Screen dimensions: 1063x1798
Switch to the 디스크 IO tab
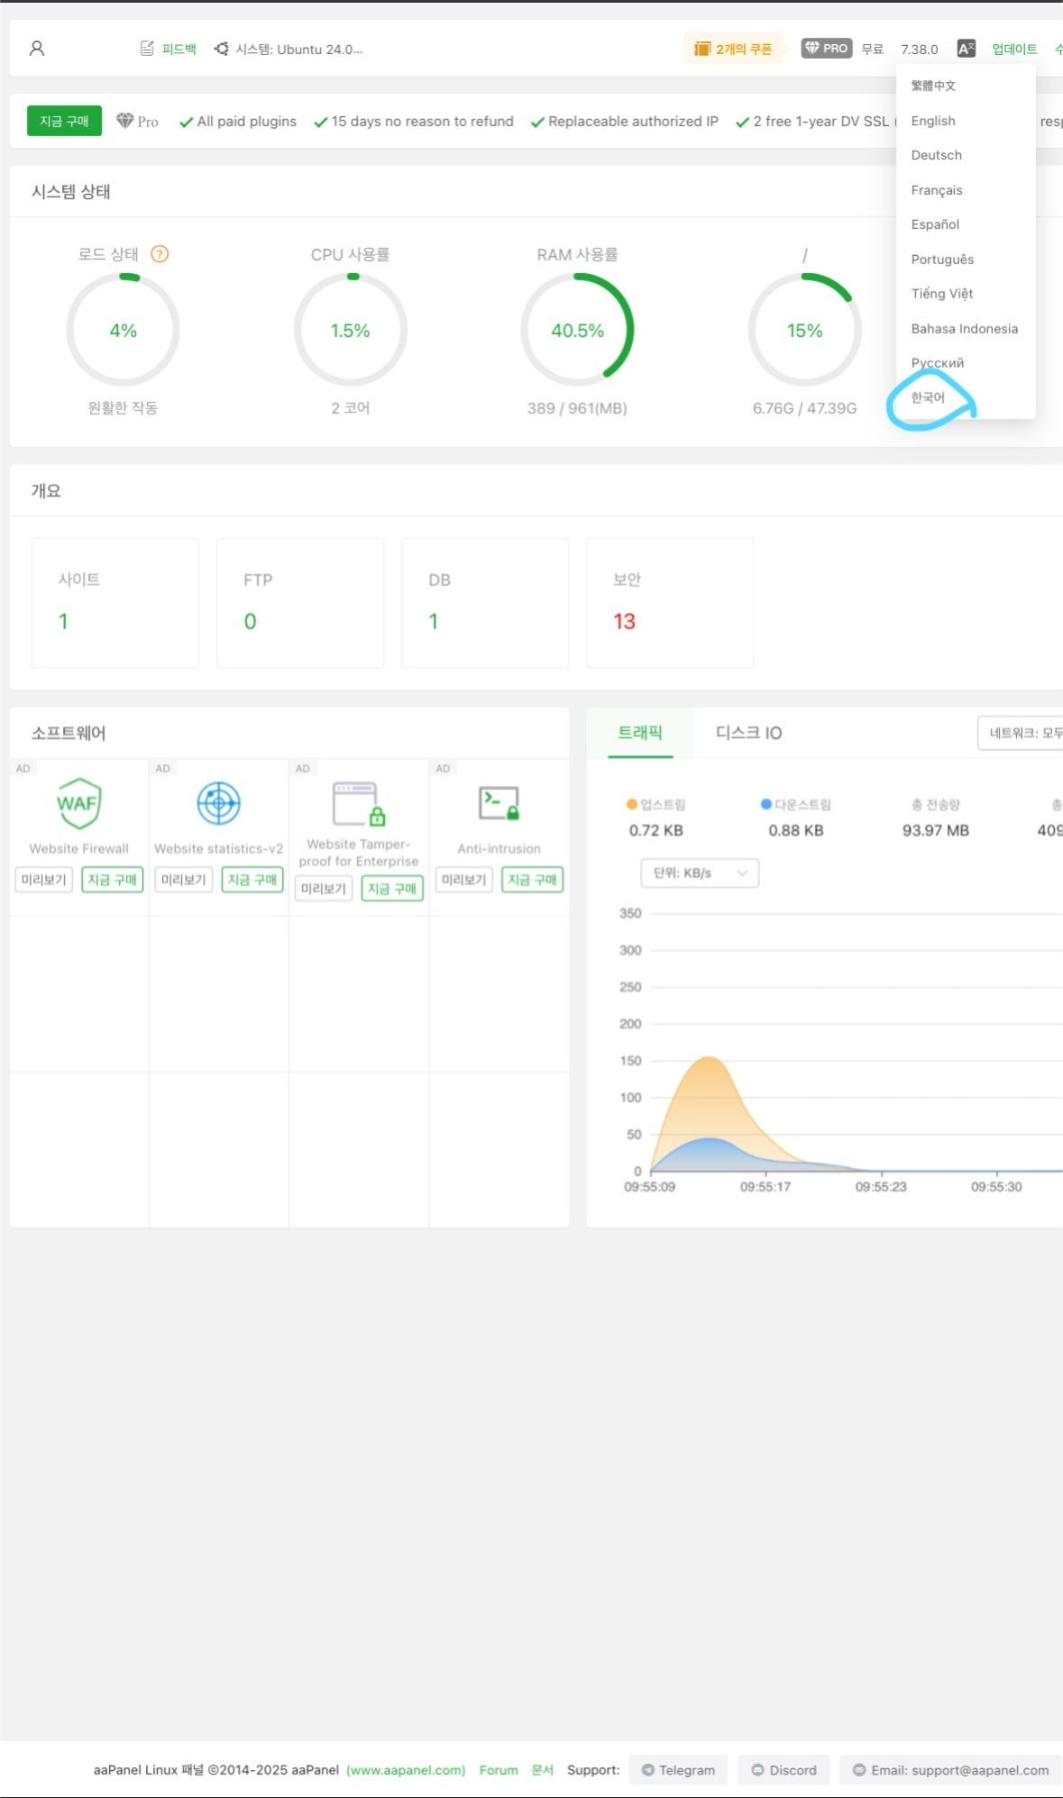pos(748,733)
